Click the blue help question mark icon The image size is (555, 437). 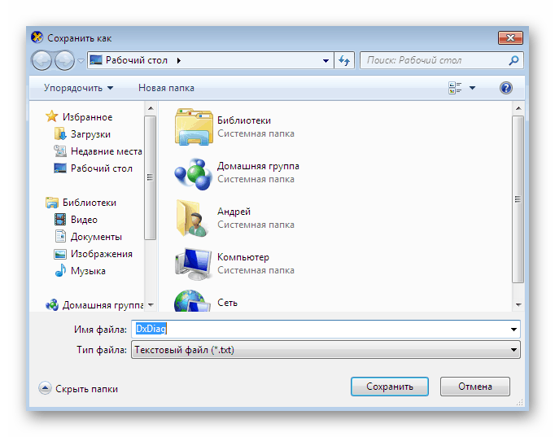pos(506,88)
